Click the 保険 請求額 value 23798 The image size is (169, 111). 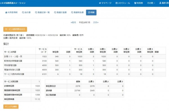(x=77, y=91)
